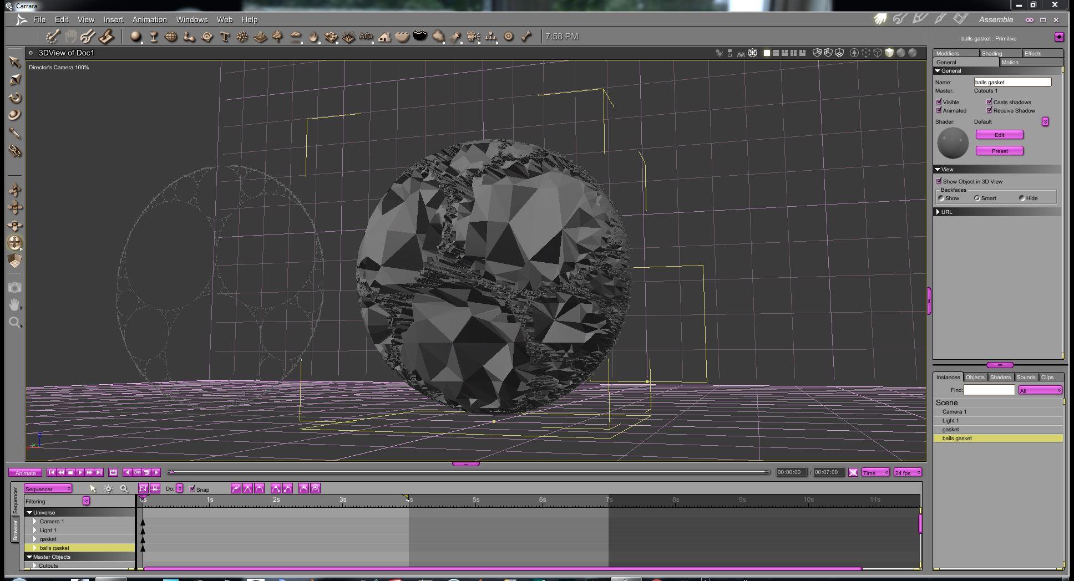Insert a camera object from toolbar
The width and height of the screenshot is (1074, 581).
473,37
